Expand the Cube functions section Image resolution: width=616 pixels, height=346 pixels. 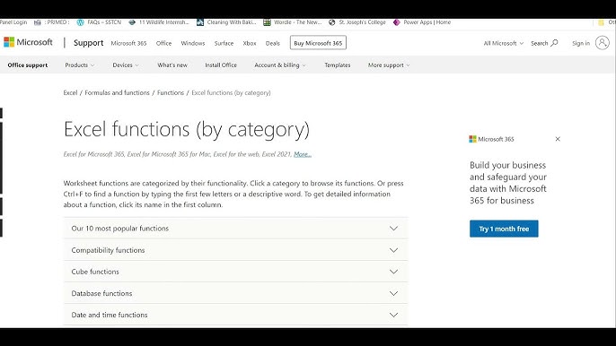(235, 272)
